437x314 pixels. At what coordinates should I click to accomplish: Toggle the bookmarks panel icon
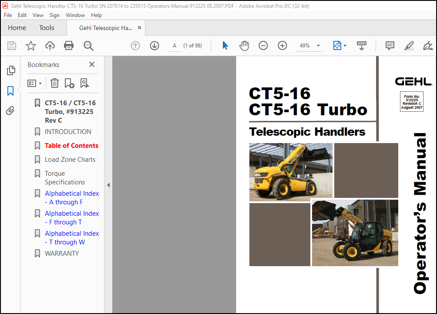[10, 91]
